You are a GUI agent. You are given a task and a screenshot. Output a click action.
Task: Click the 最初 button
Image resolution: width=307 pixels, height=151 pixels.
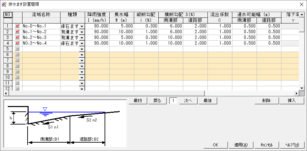click(x=138, y=101)
